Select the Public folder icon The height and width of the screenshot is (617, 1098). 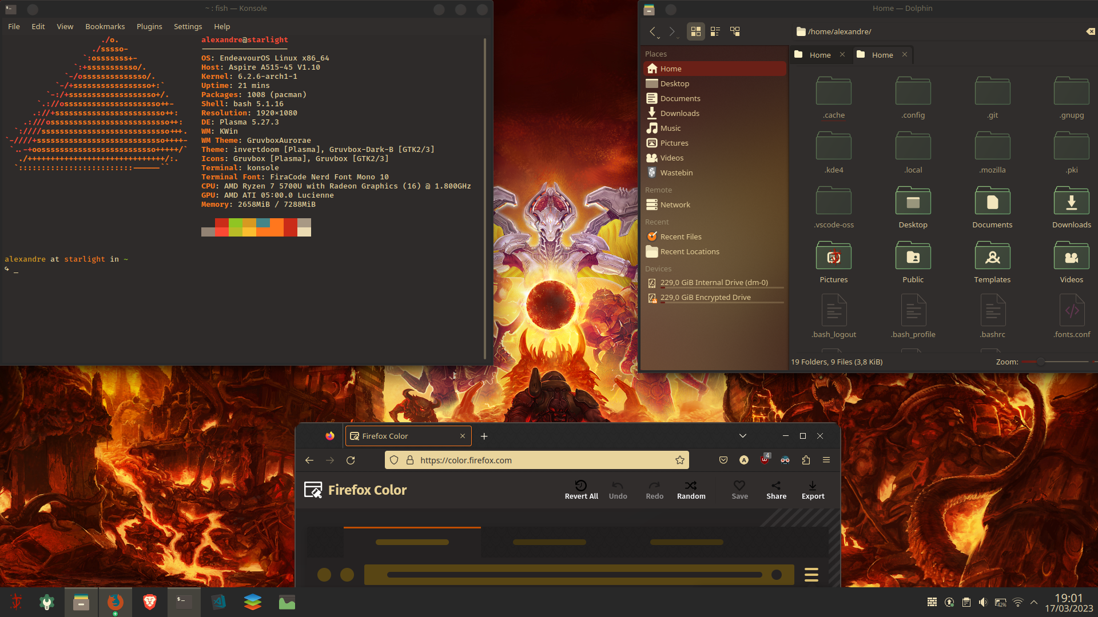[913, 255]
